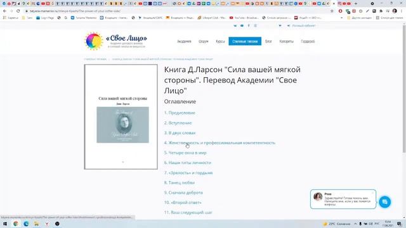406x228 pixels.
Task: Open the Колориты menu item
Action: tap(286, 41)
